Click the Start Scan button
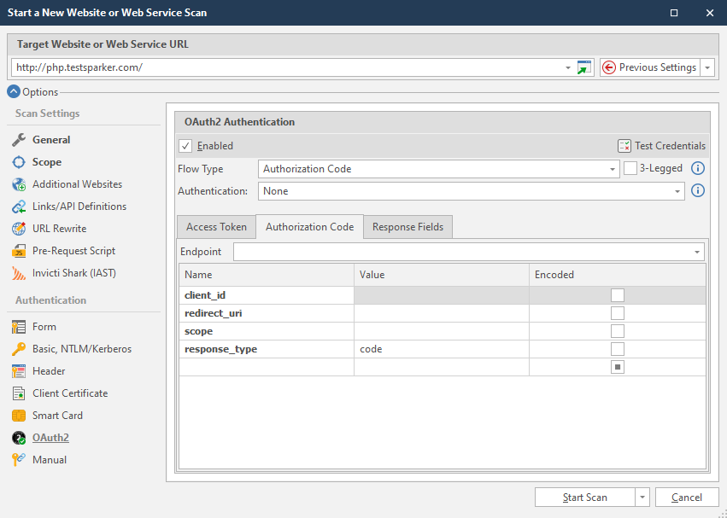Viewport: 727px width, 518px height. 584,498
